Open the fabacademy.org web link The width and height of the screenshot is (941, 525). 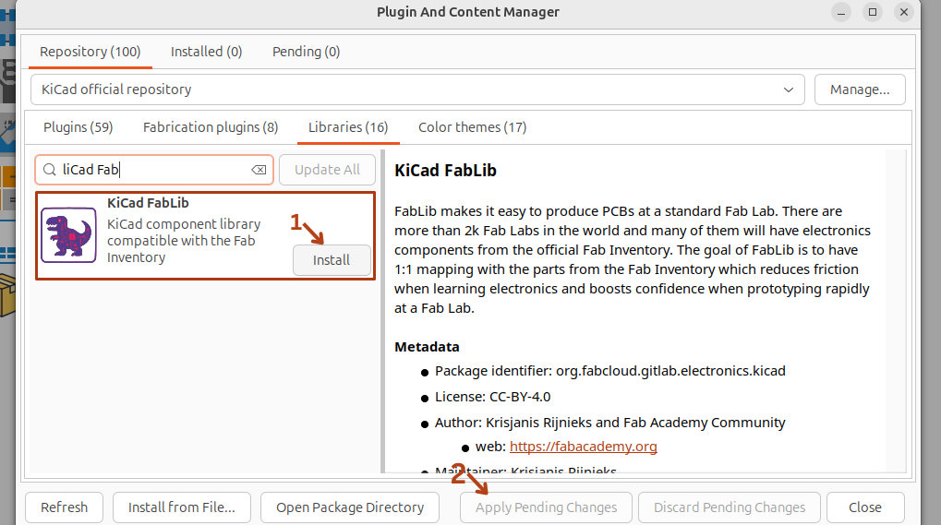pyautogui.click(x=583, y=447)
